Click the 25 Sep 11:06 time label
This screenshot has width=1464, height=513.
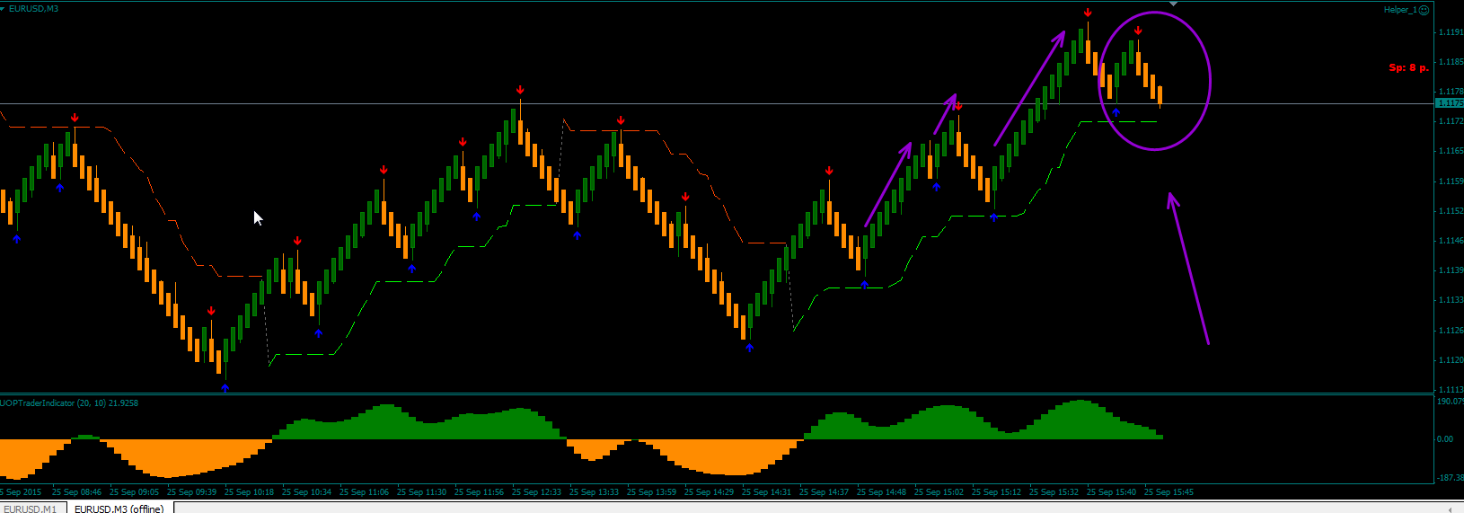[364, 492]
